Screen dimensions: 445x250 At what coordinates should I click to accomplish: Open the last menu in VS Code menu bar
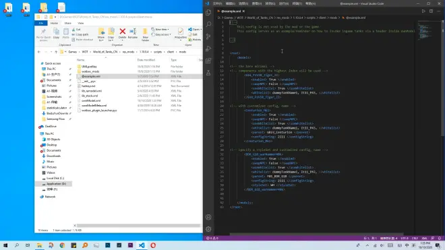310,3
